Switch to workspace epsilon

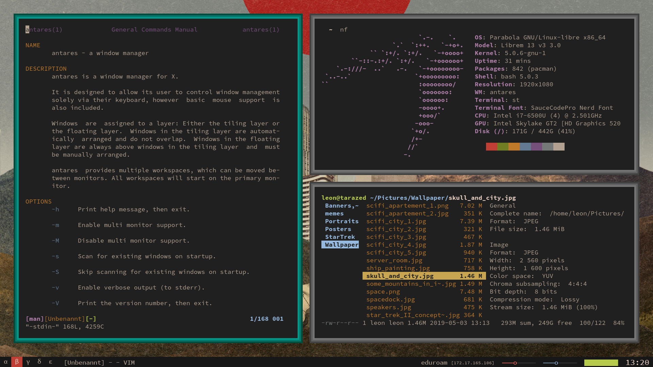coord(51,362)
